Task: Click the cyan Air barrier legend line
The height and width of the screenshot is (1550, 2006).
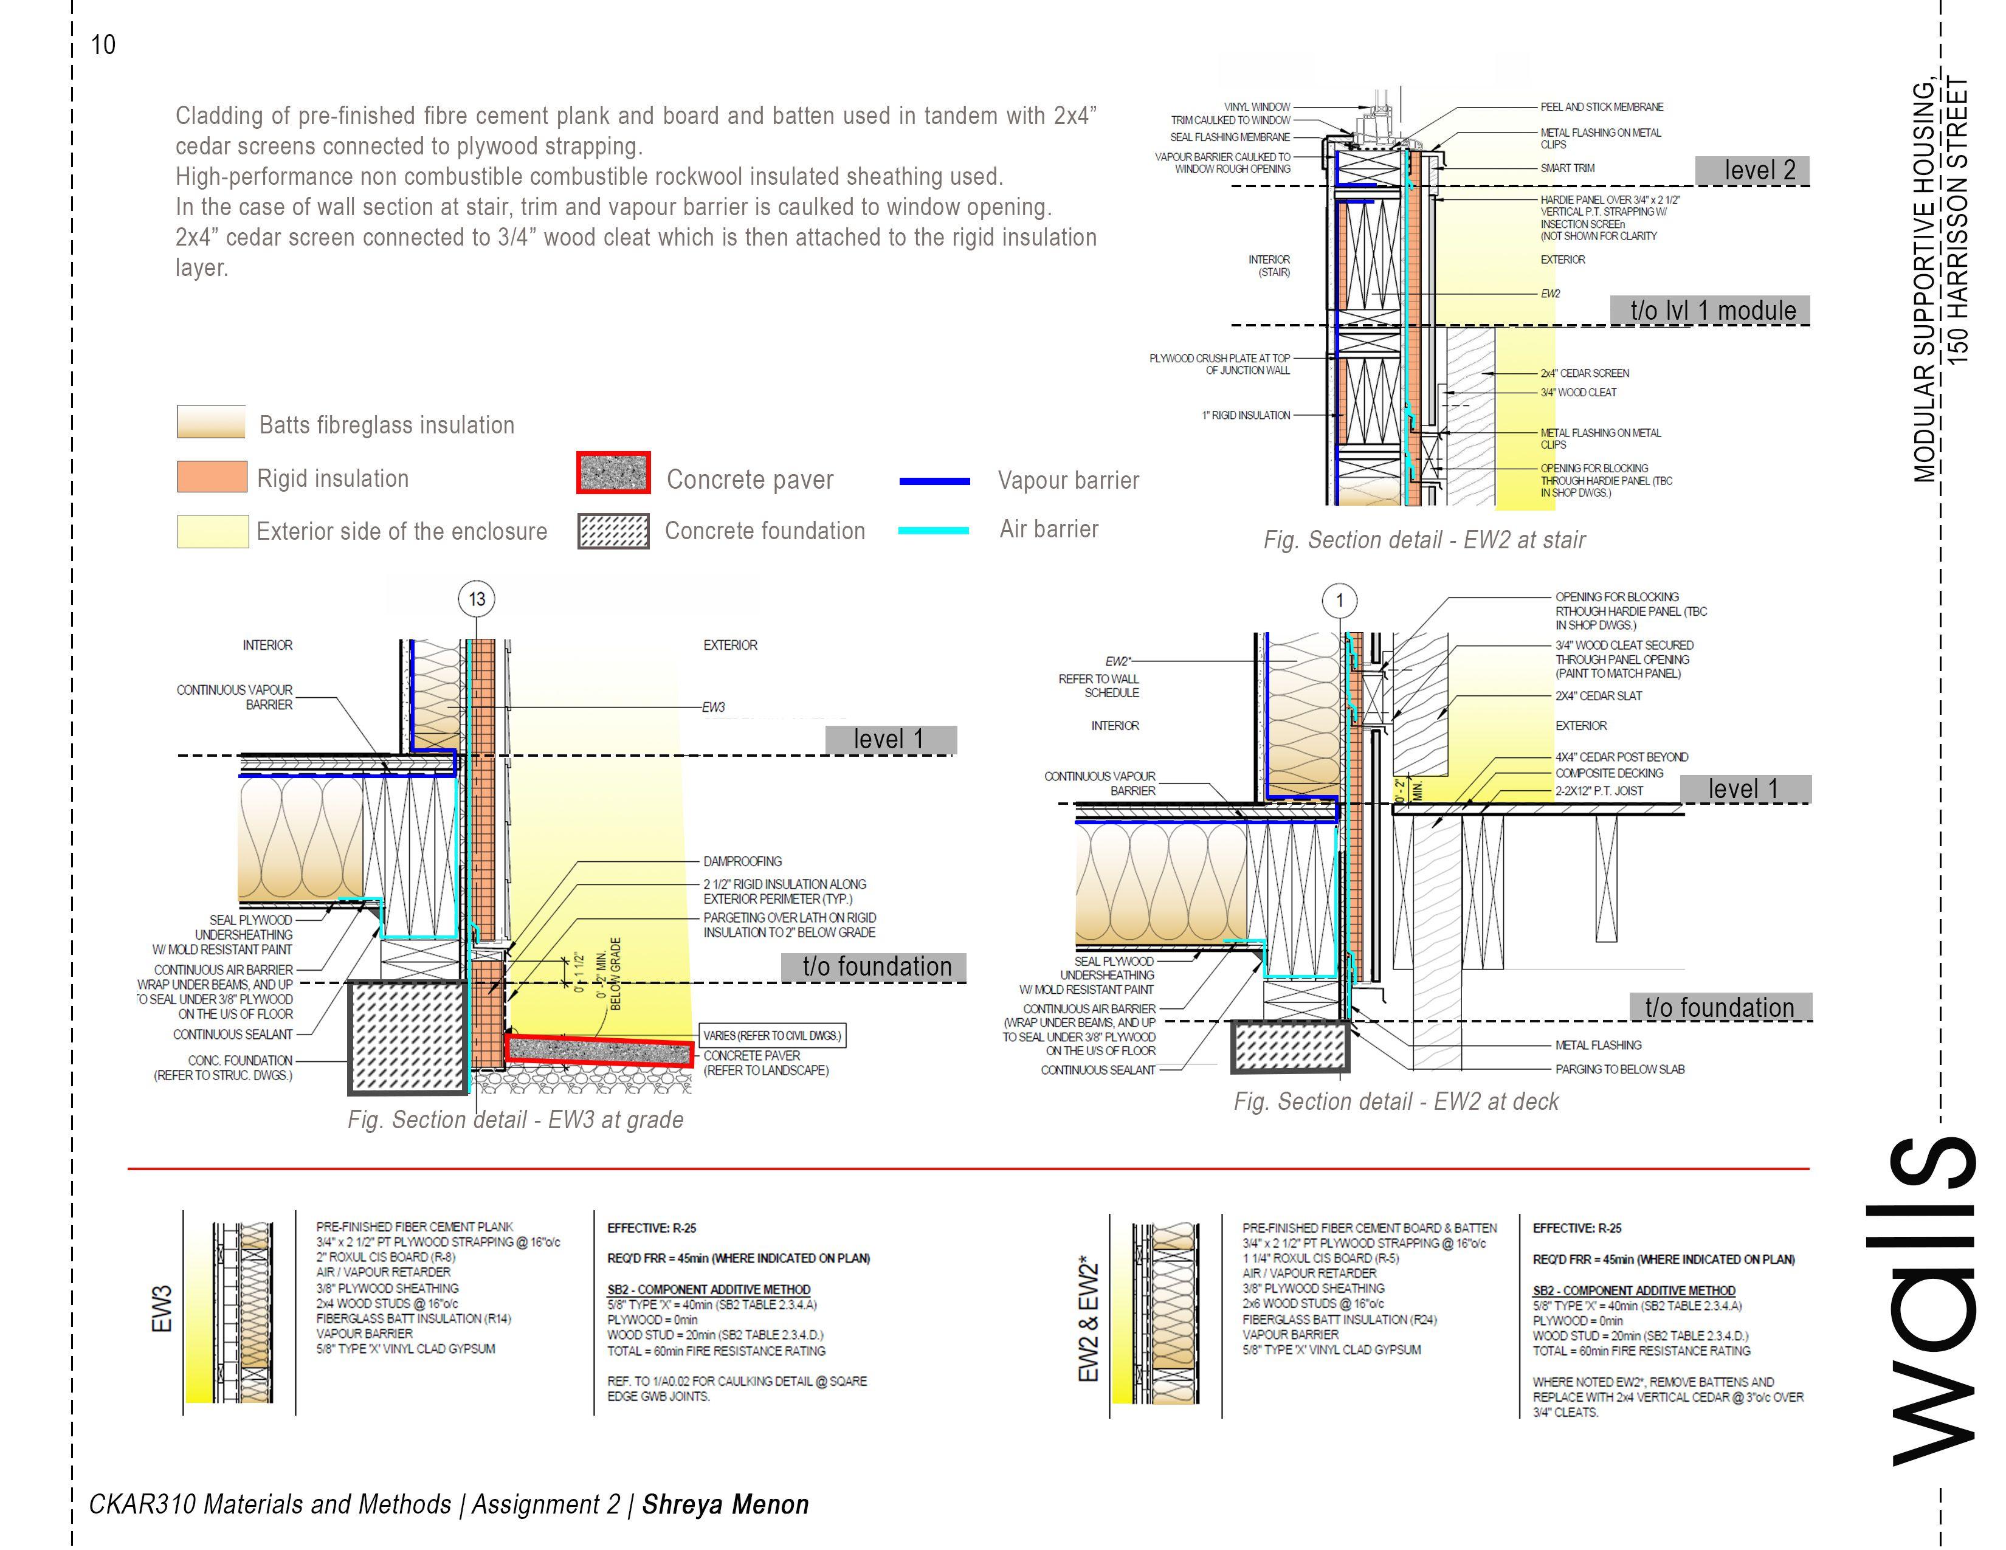Action: (933, 530)
